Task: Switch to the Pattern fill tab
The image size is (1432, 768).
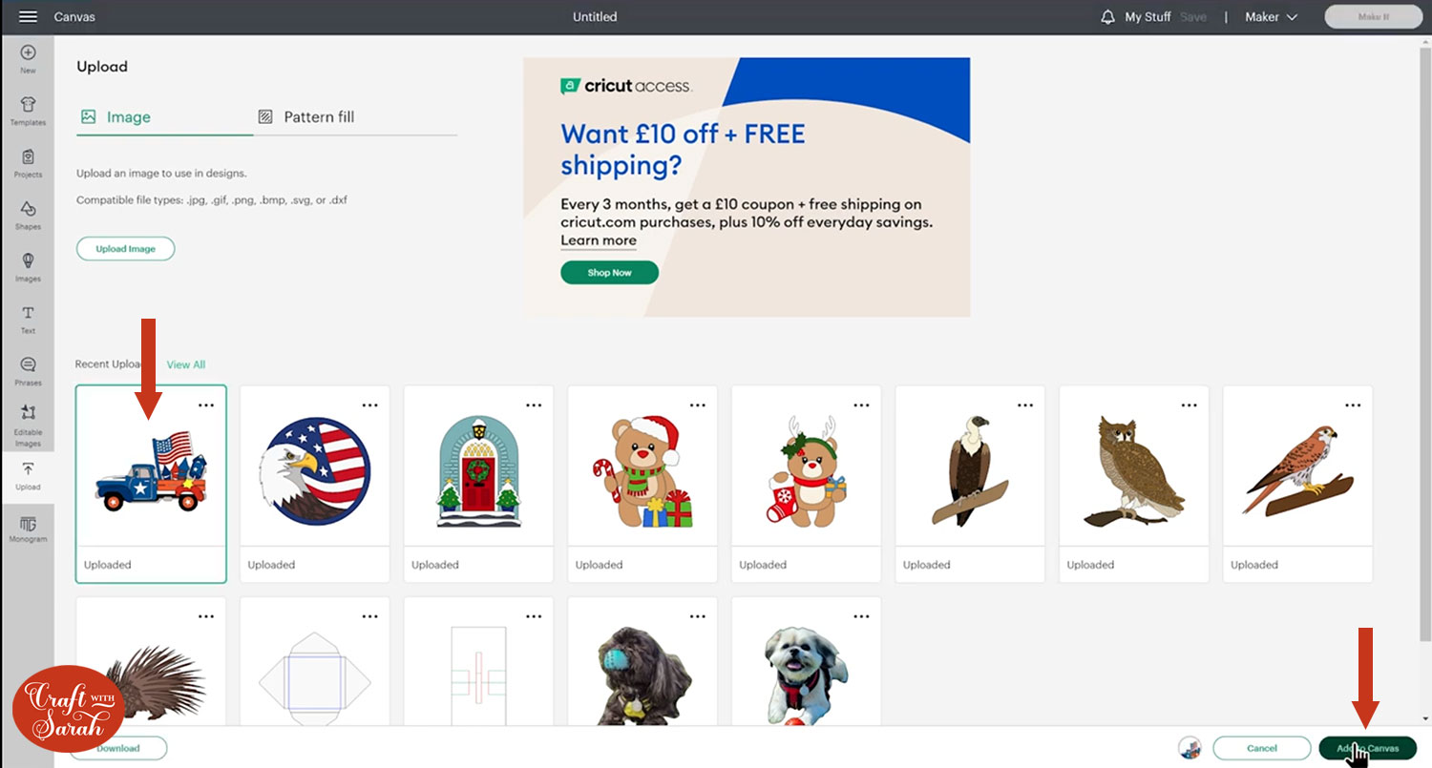Action: pyautogui.click(x=306, y=116)
